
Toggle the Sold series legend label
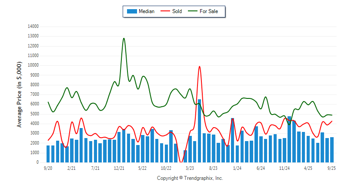tap(177, 11)
